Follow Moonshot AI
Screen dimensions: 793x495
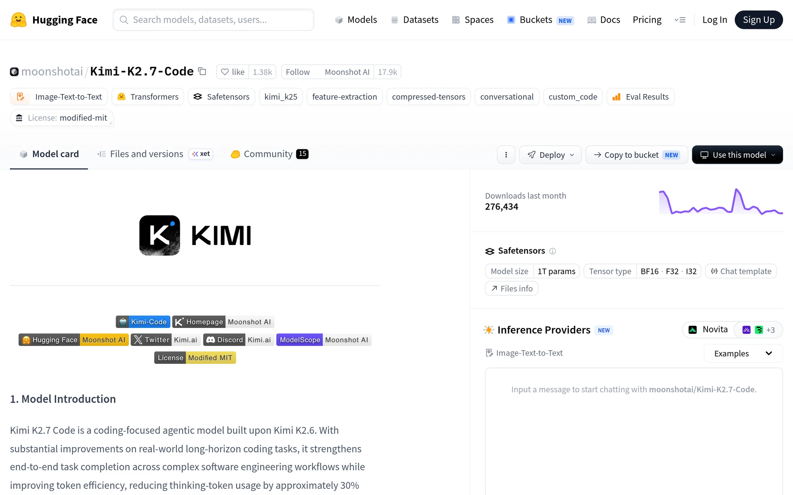[x=328, y=72]
